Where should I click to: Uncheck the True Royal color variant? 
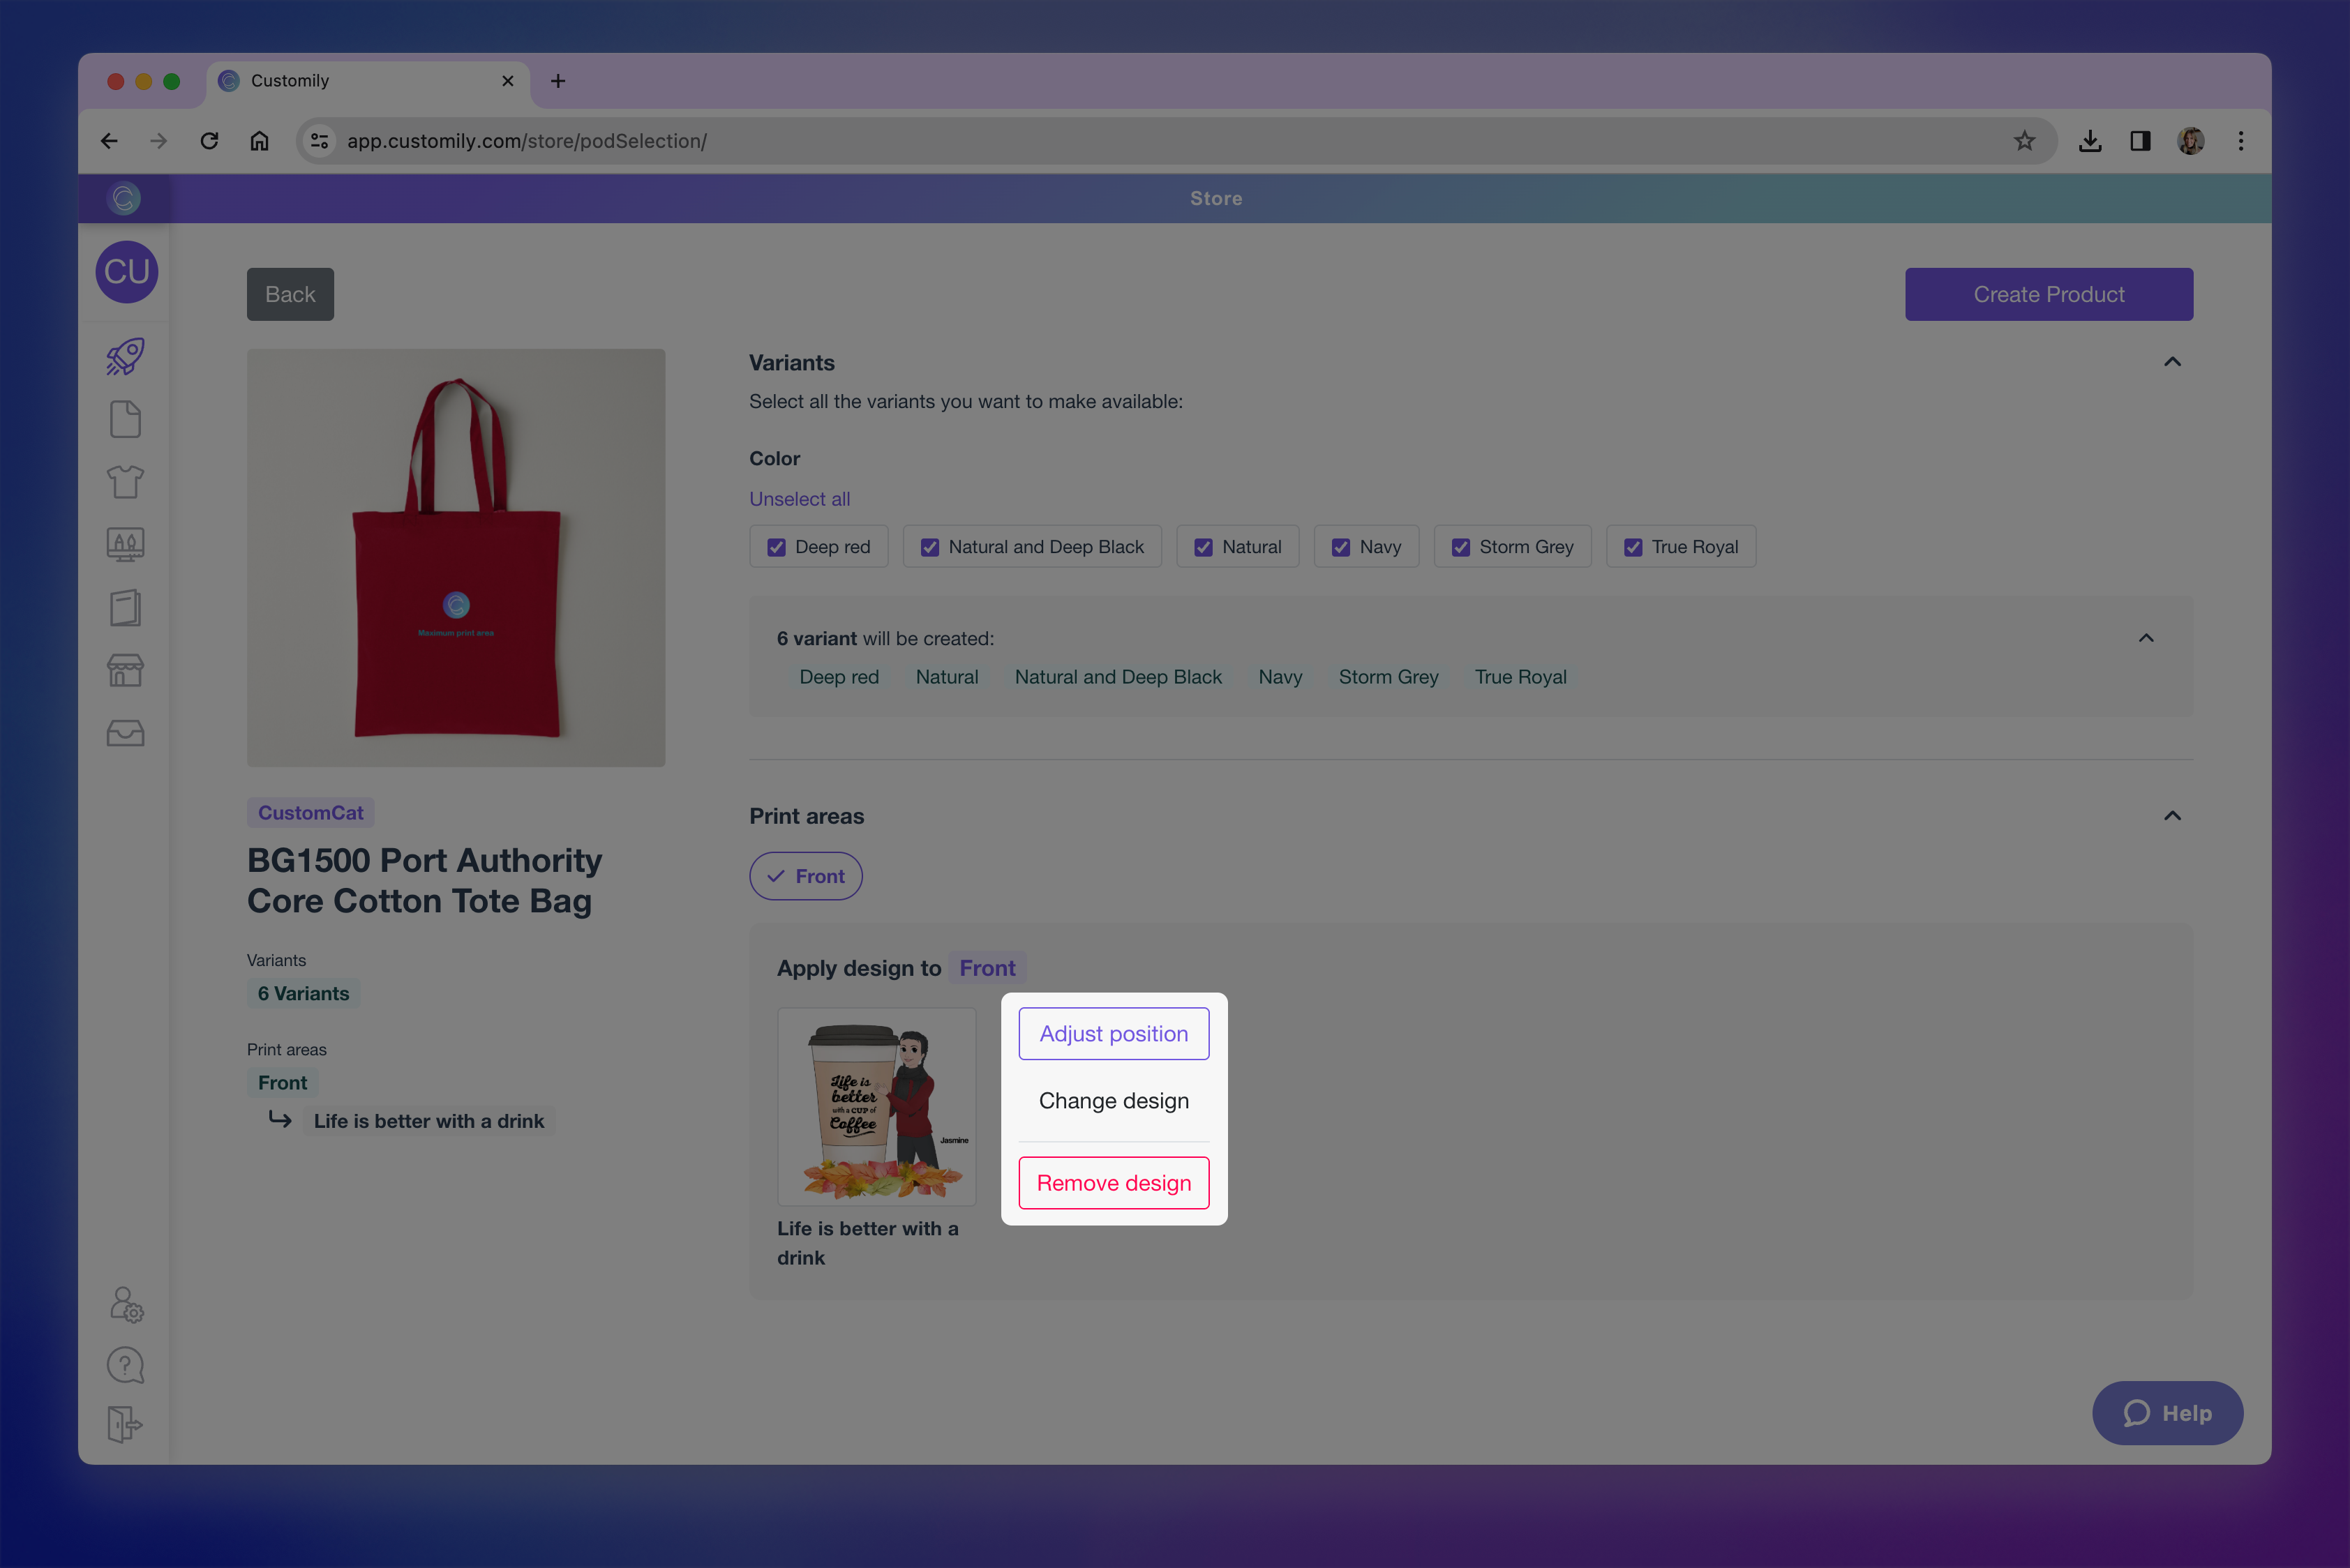[x=1633, y=547]
